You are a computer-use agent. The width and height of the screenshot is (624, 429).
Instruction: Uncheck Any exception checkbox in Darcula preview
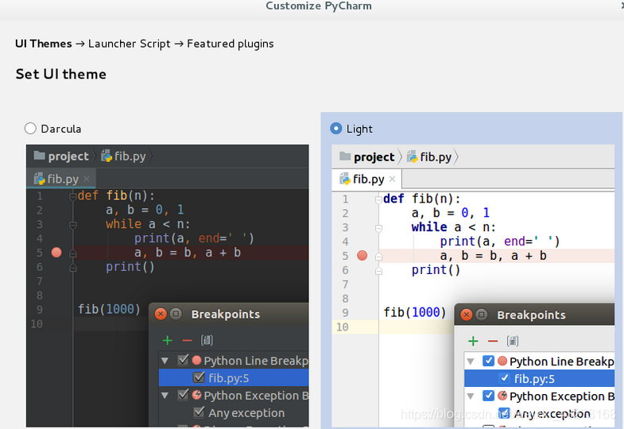[x=199, y=412]
